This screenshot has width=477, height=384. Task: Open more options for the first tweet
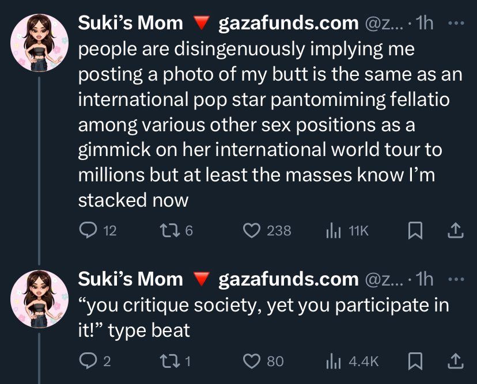coord(456,24)
